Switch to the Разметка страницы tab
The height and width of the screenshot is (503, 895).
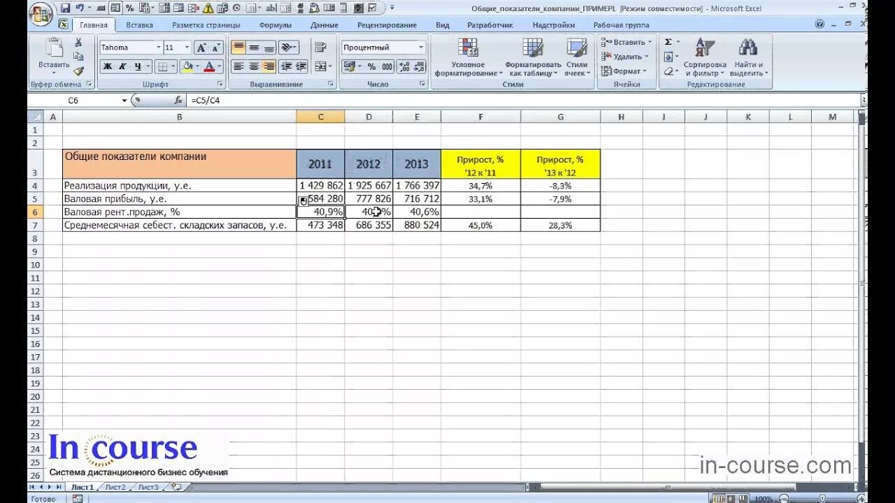point(206,25)
